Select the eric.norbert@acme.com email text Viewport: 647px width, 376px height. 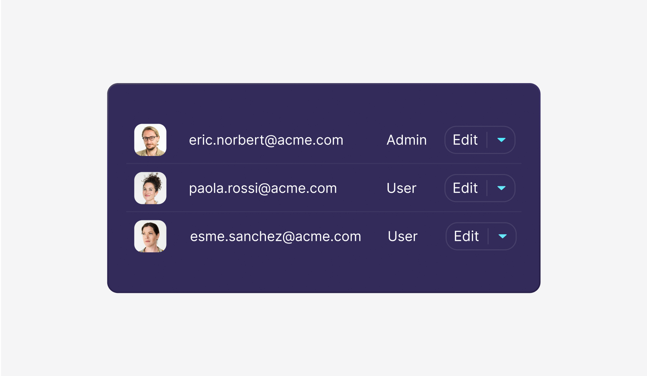(x=266, y=140)
